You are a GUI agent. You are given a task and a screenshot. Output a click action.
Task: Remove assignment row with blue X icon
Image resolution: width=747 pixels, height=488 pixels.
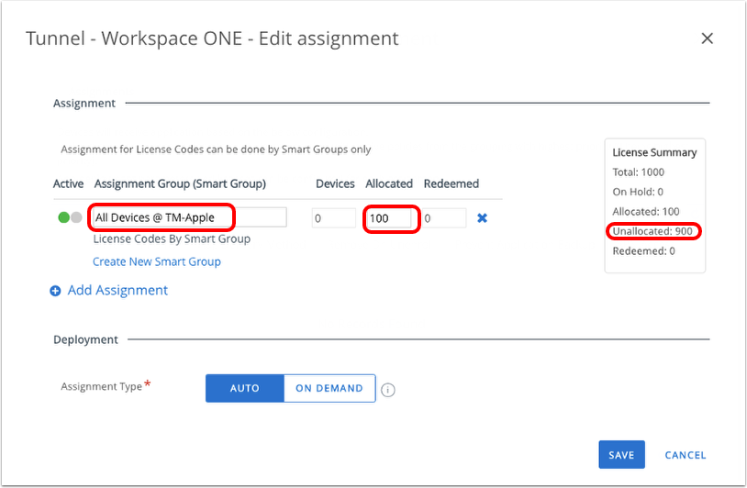(x=482, y=218)
